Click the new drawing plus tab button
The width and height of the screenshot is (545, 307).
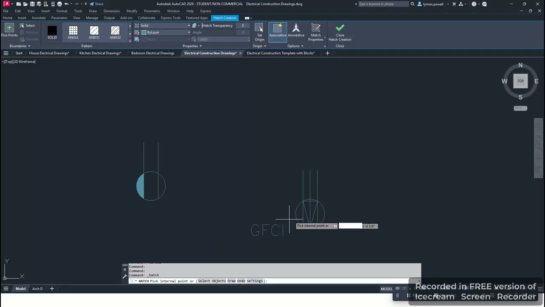(327, 53)
